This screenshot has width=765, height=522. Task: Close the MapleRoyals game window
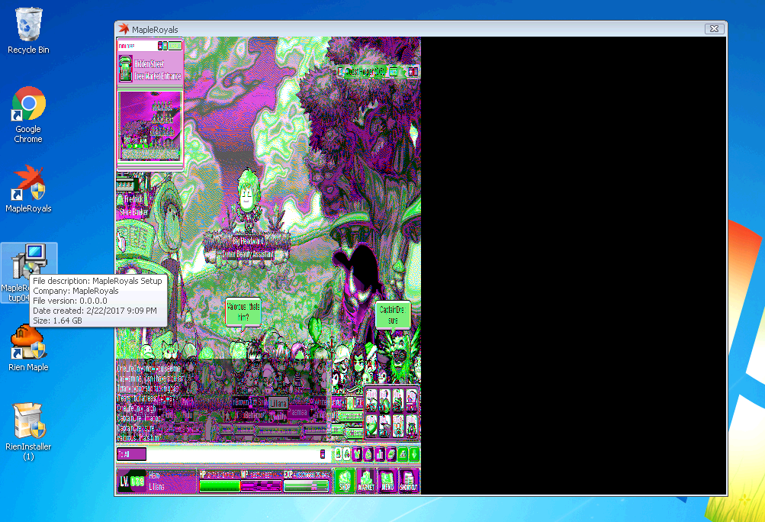(714, 29)
